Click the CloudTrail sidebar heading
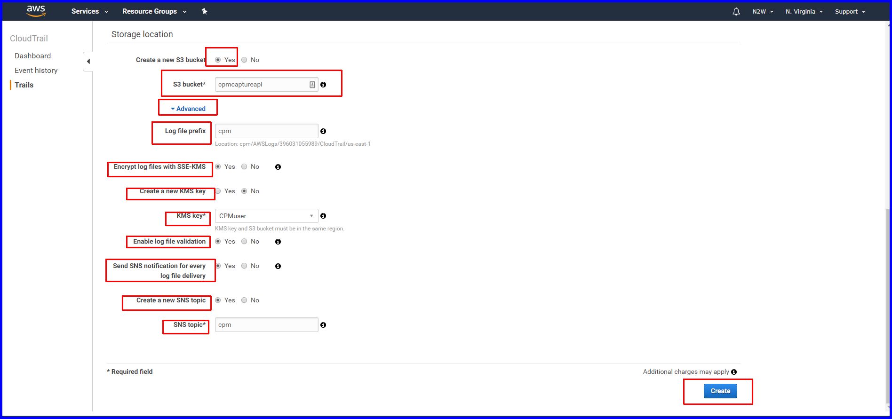The height and width of the screenshot is (419, 892). click(x=29, y=39)
